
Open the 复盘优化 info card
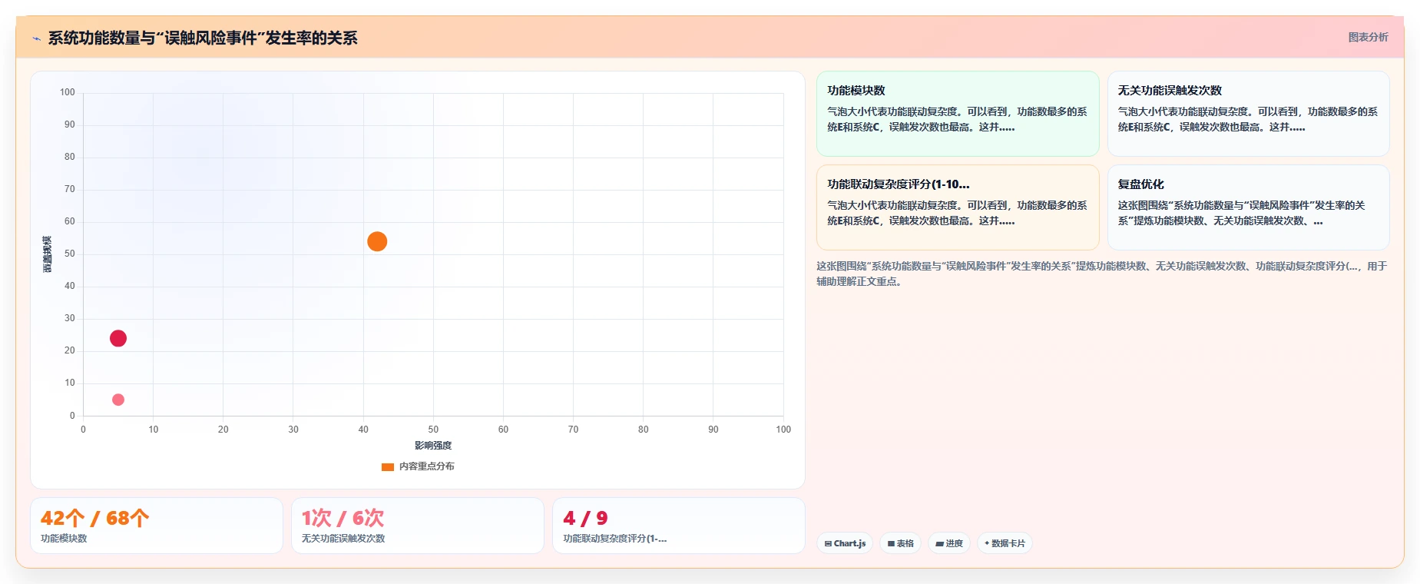click(x=1248, y=207)
